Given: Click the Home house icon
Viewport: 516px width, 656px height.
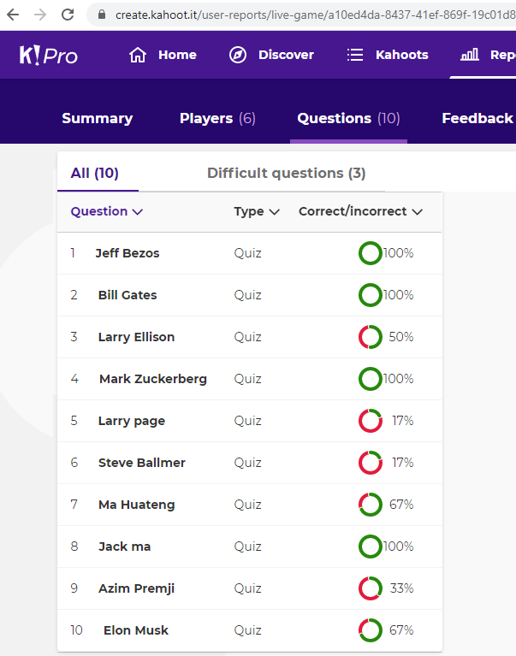Looking at the screenshot, I should coord(138,55).
